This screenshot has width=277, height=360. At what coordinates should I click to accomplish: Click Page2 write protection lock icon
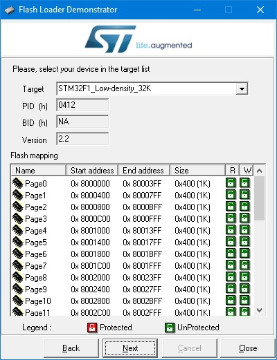click(244, 207)
